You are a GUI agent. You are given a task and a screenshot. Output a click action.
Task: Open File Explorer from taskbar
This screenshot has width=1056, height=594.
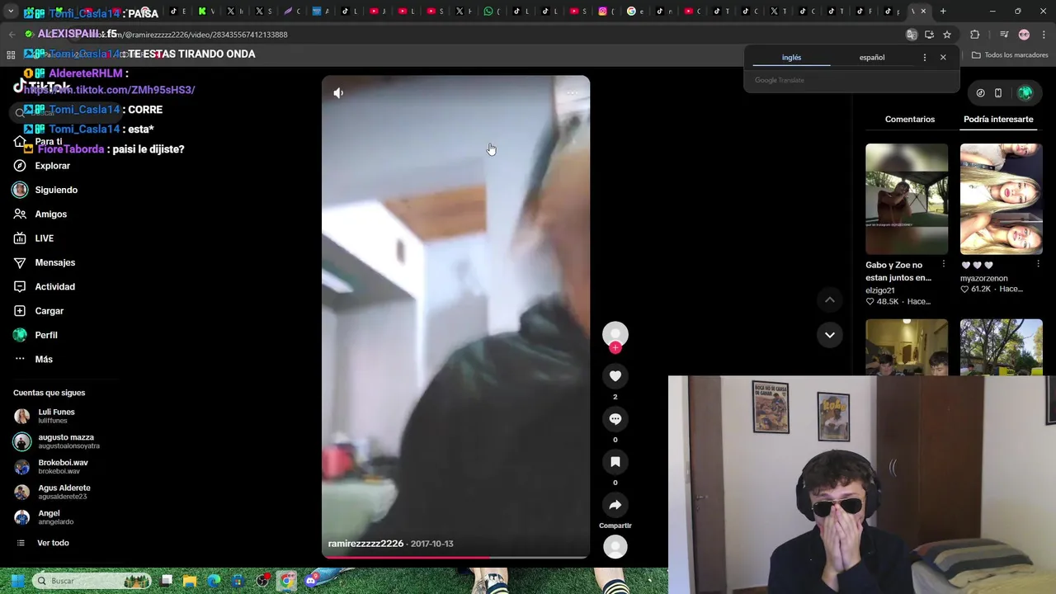(190, 581)
